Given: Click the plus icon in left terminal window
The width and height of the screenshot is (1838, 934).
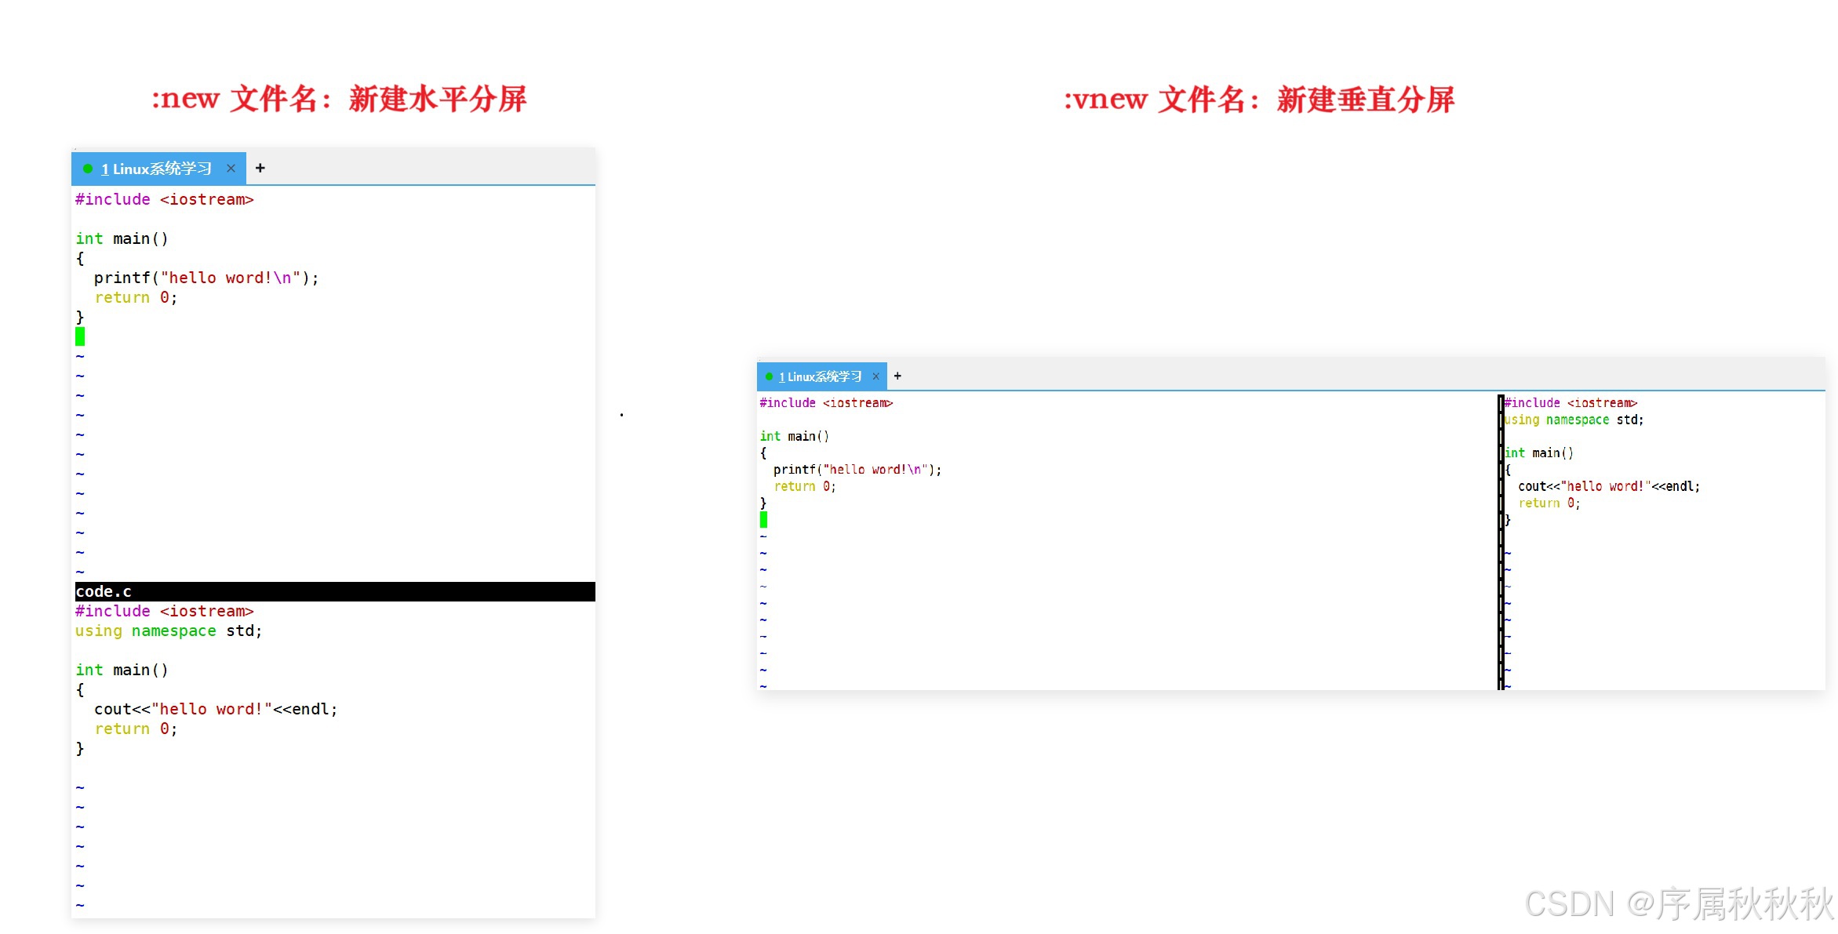Looking at the screenshot, I should (x=260, y=168).
